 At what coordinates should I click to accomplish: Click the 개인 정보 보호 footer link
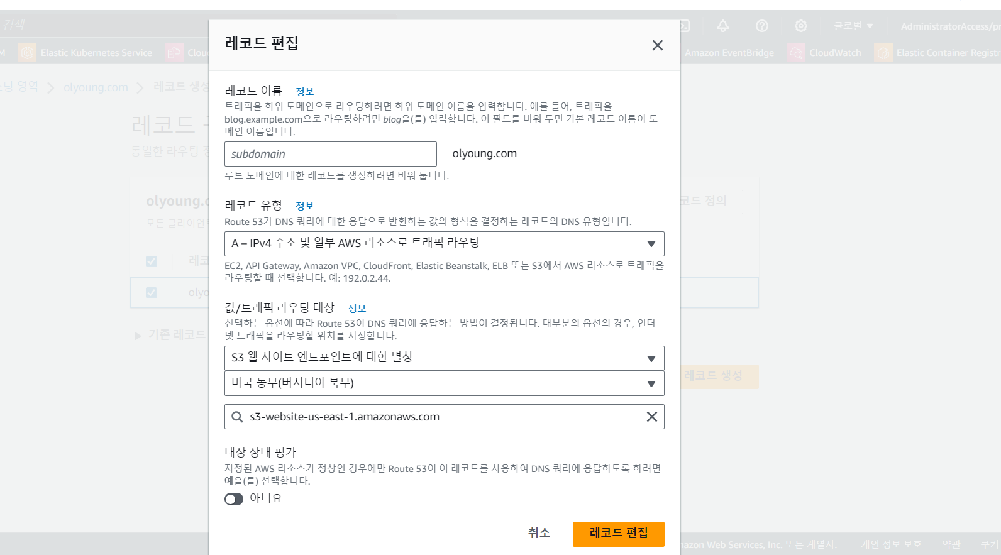point(891,544)
